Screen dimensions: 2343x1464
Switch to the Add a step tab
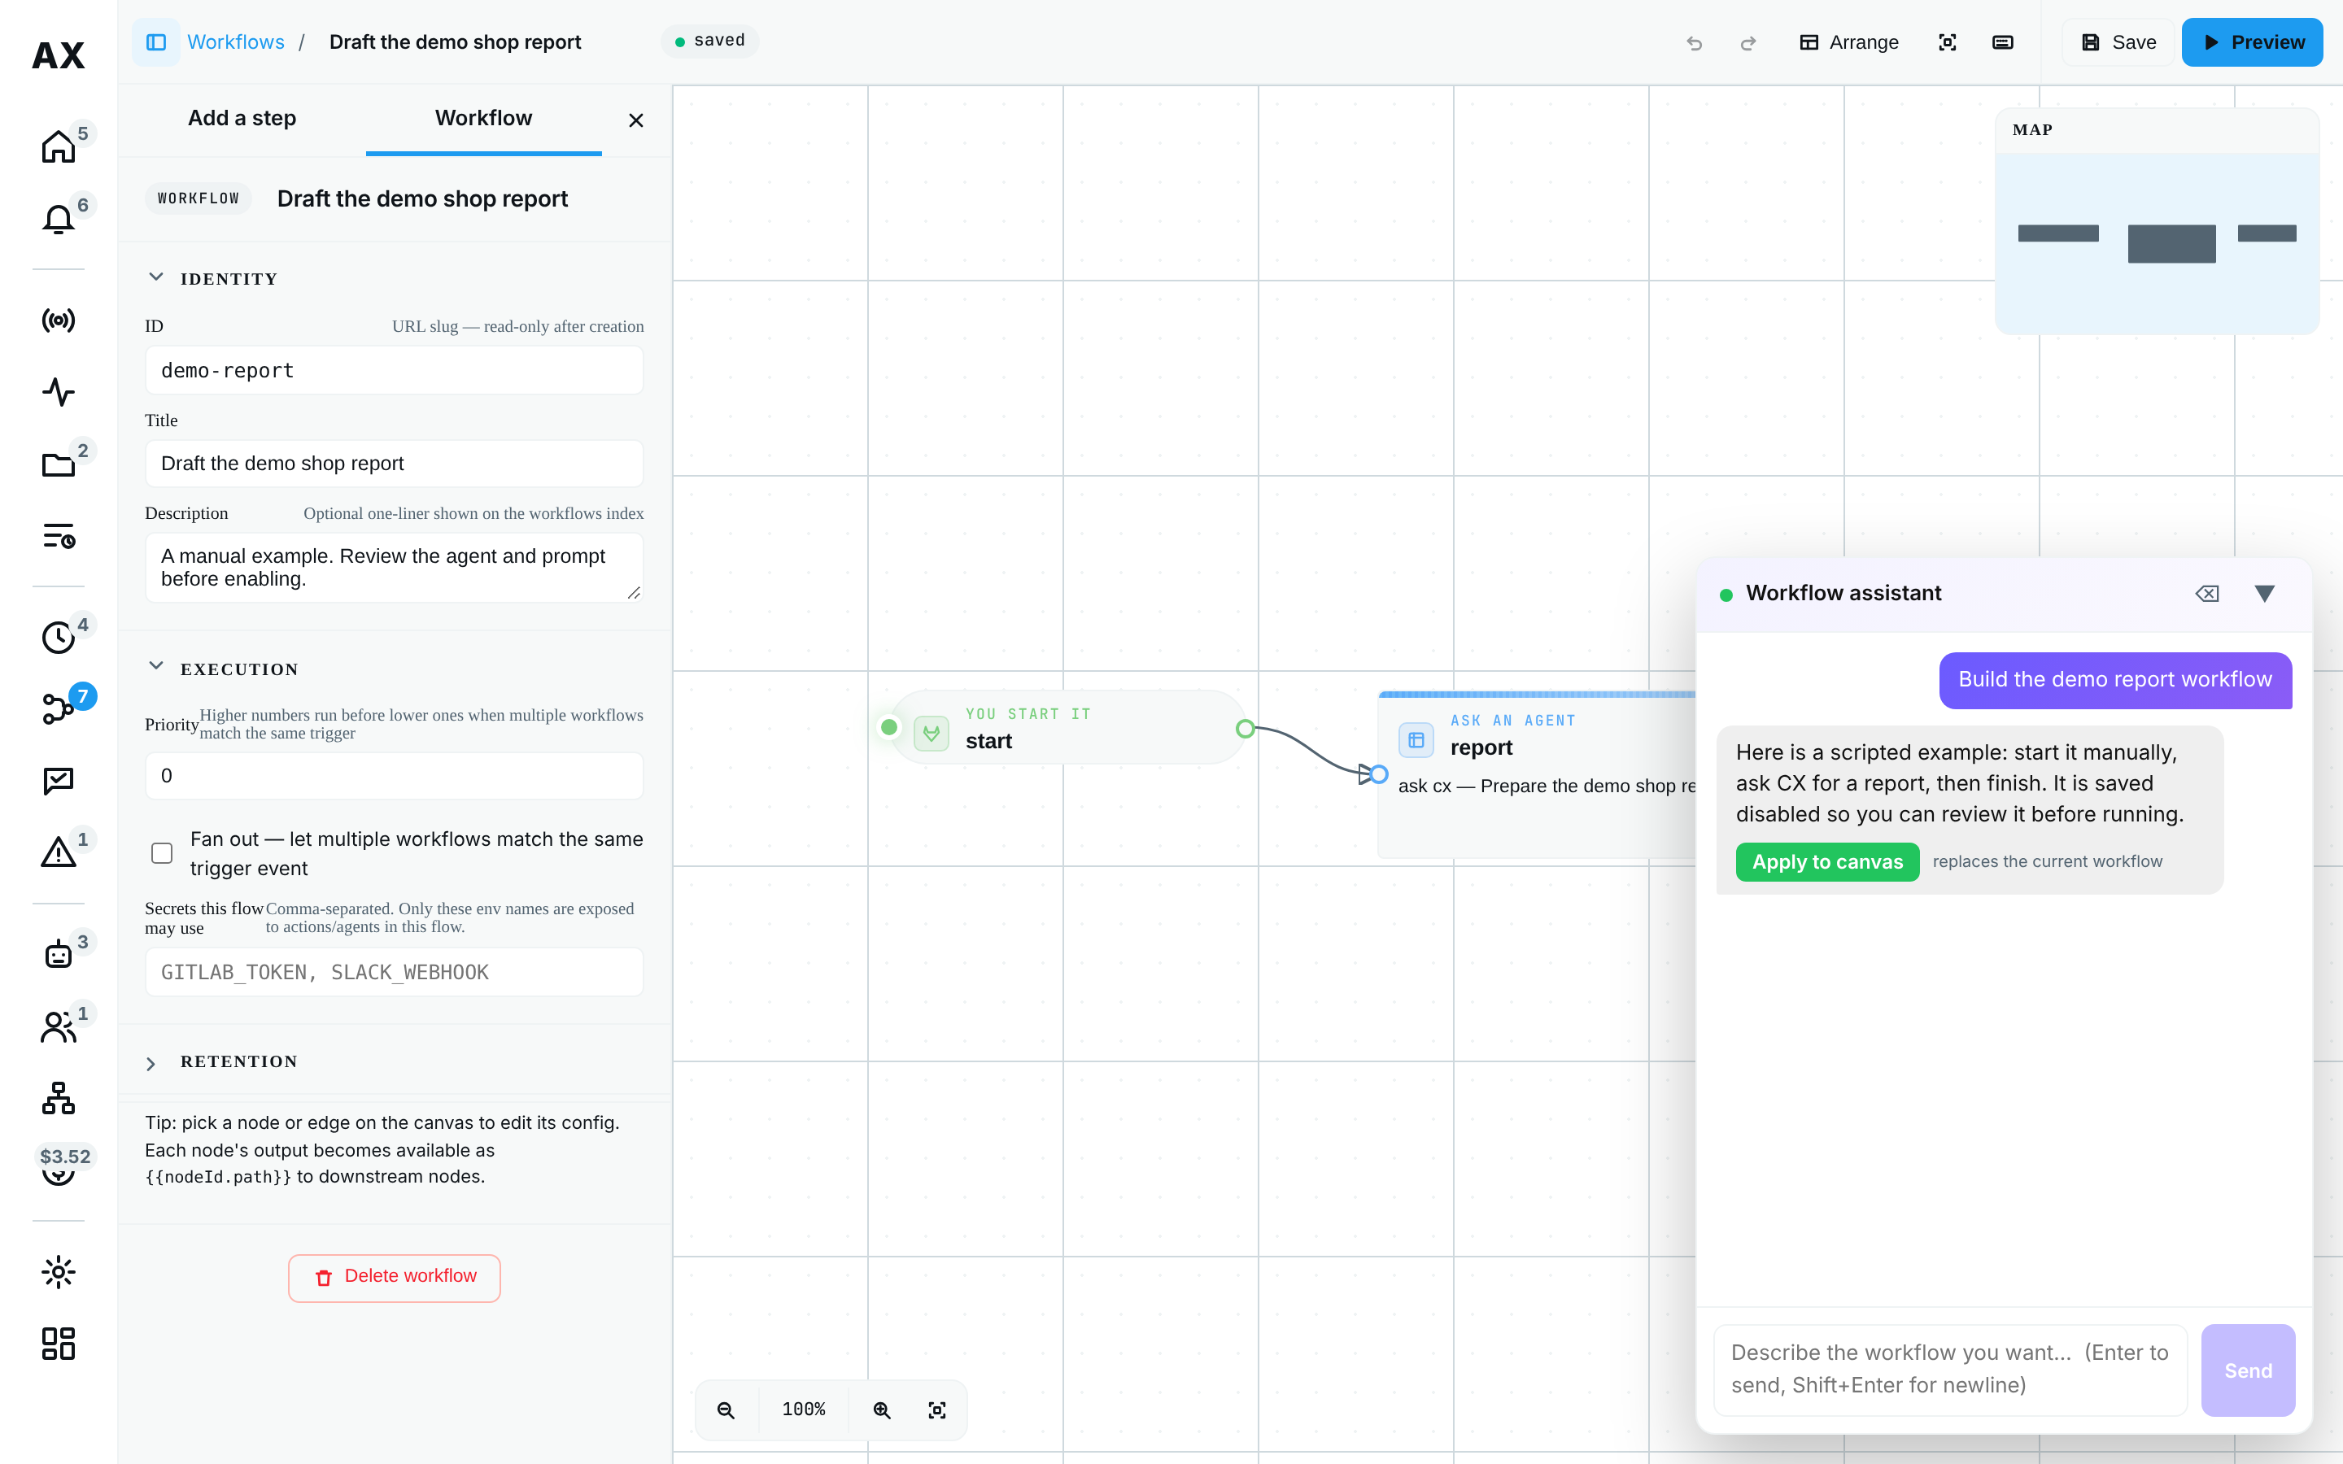click(x=242, y=118)
